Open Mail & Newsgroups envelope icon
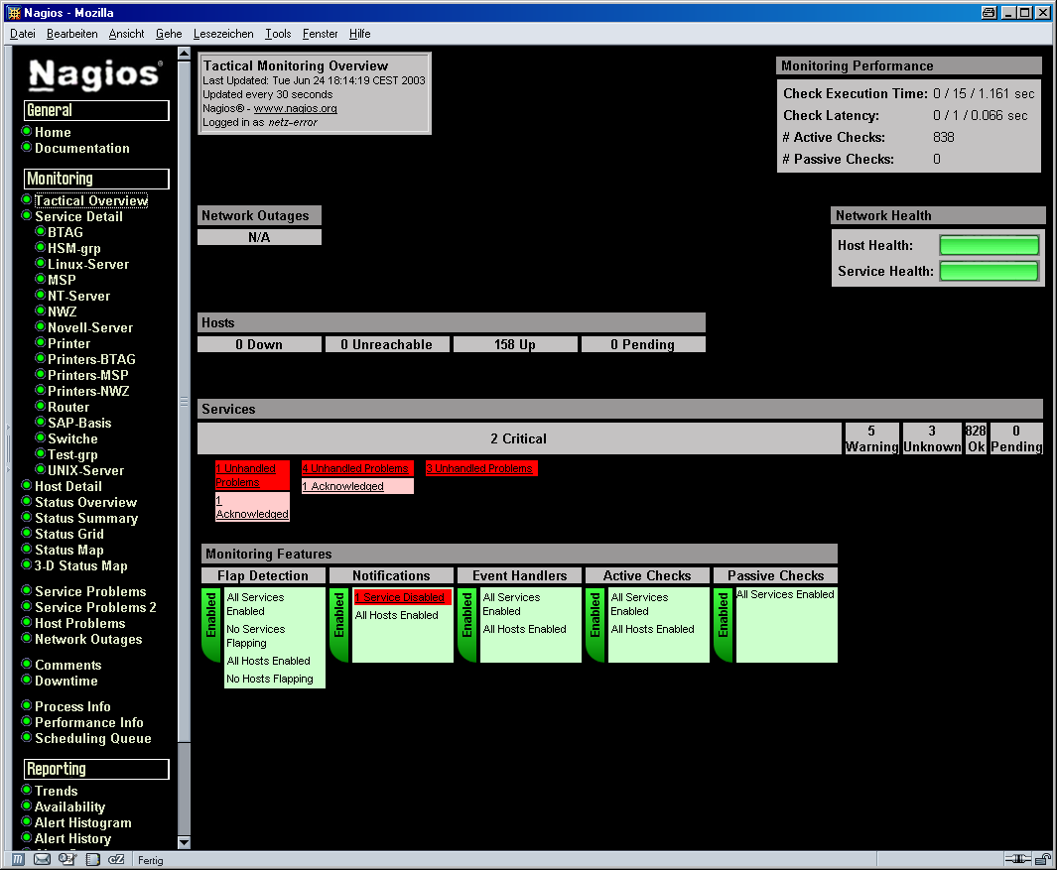Screen dimensions: 1057x870 pyautogui.click(x=42, y=859)
